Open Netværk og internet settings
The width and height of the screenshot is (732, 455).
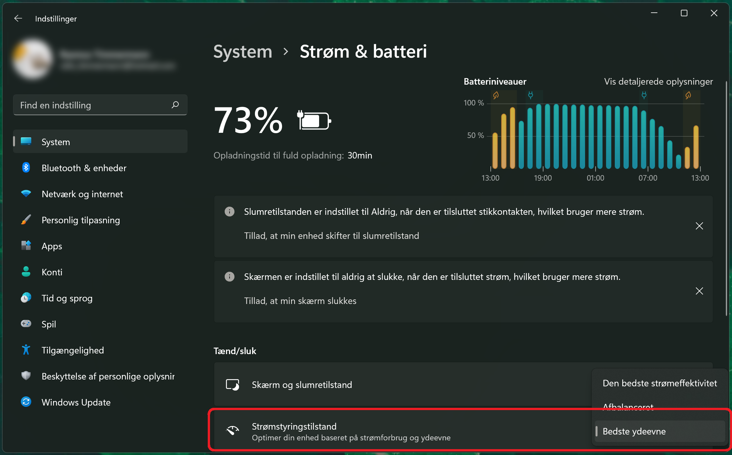[x=100, y=194]
